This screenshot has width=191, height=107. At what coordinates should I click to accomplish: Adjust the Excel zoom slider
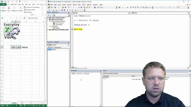(x=33, y=106)
